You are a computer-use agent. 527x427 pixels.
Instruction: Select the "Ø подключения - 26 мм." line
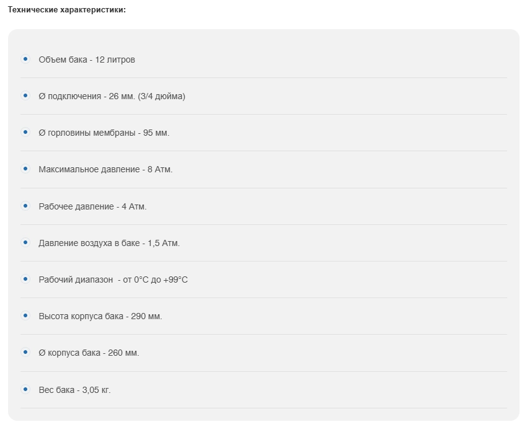pyautogui.click(x=112, y=97)
